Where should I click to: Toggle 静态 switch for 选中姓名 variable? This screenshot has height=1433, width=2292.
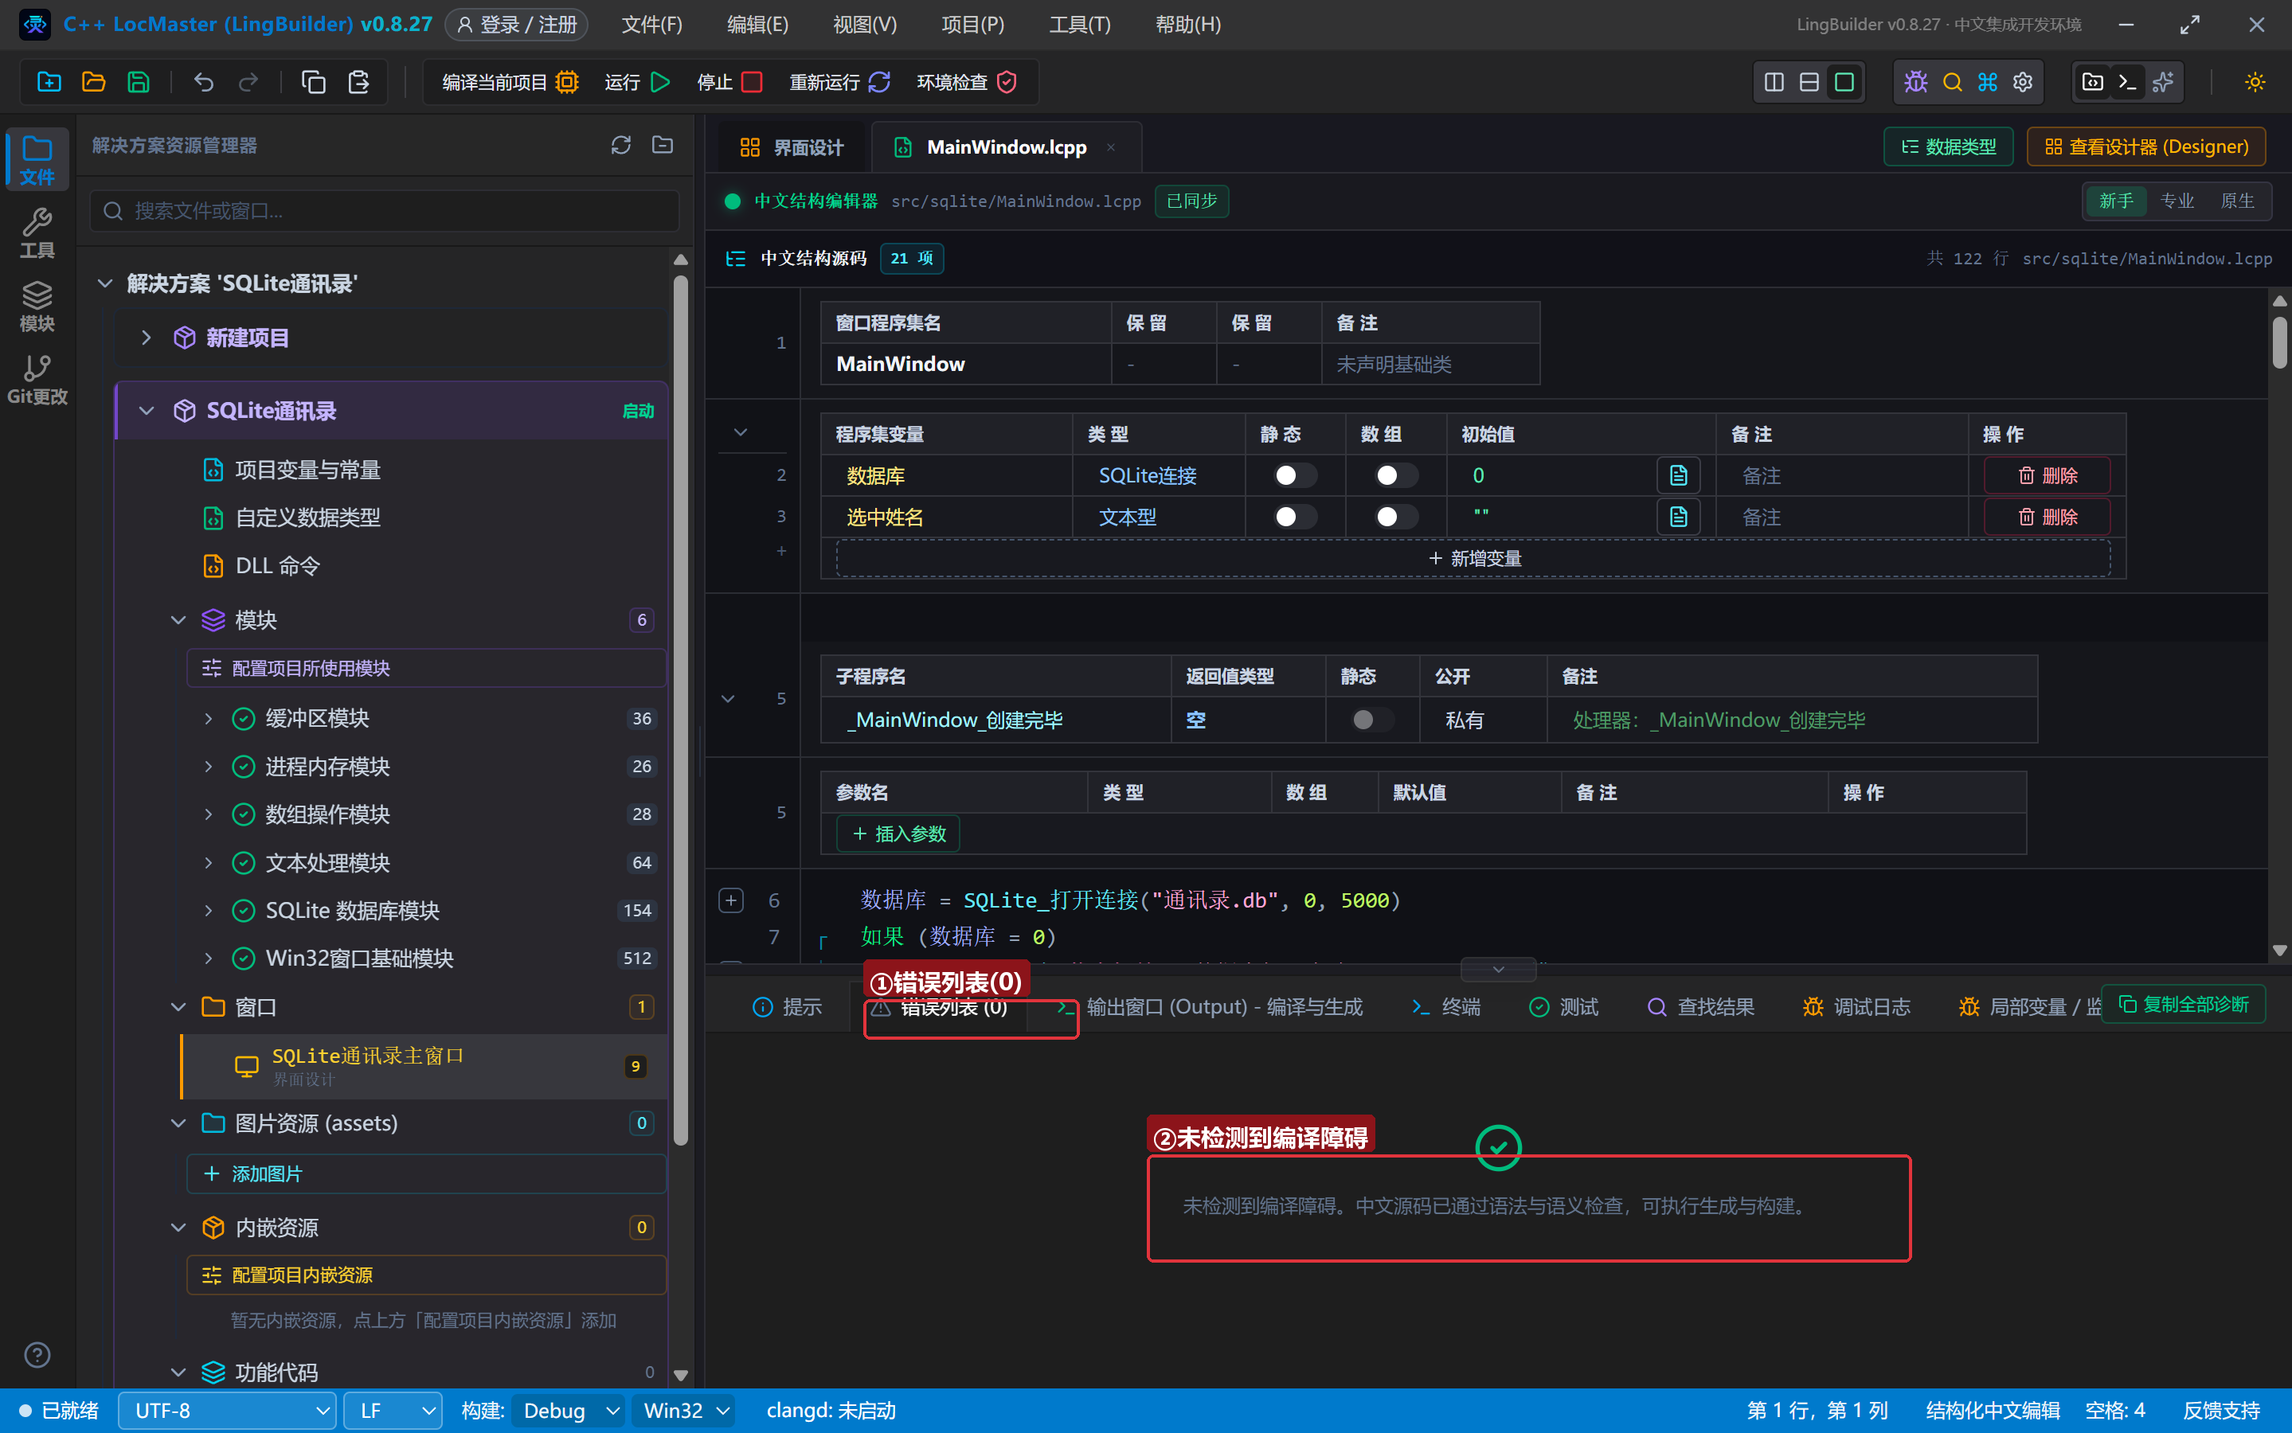(1295, 517)
